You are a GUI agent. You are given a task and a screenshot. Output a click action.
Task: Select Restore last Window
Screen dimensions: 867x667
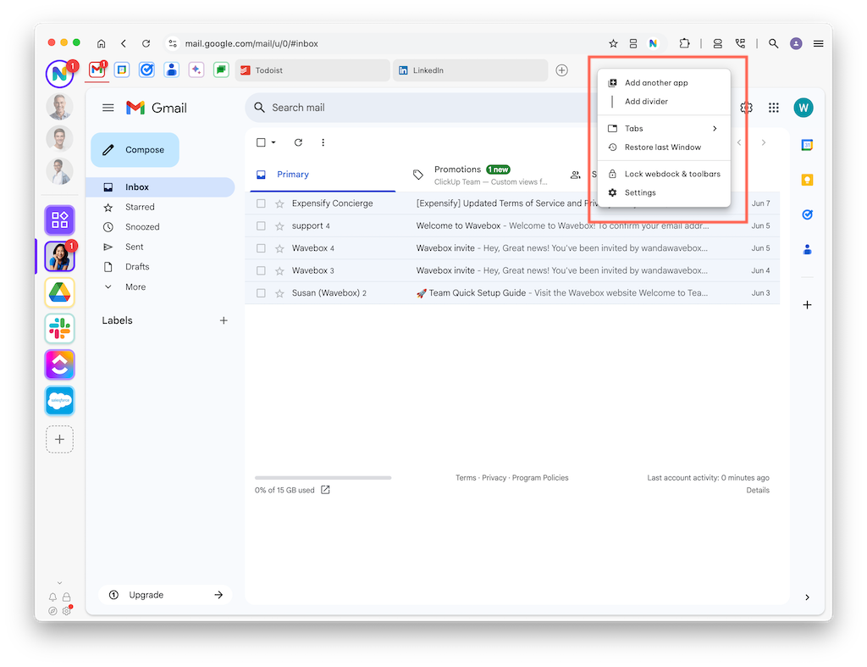tap(664, 147)
